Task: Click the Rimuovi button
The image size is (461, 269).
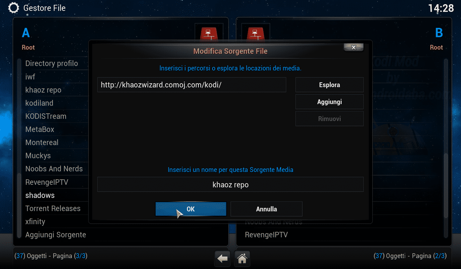Action: [x=329, y=119]
